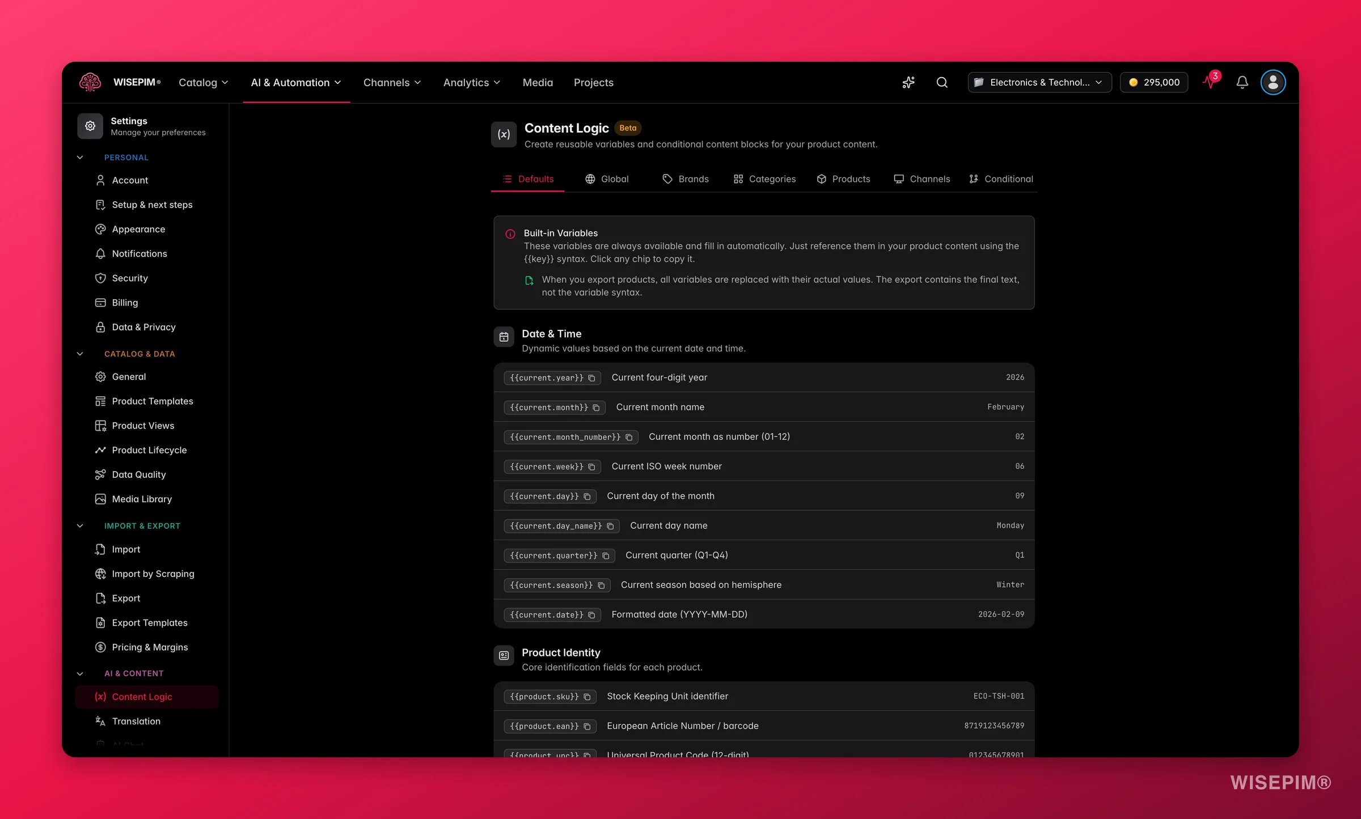
Task: Copy the {{current.month}} variable chip
Action: (555, 407)
